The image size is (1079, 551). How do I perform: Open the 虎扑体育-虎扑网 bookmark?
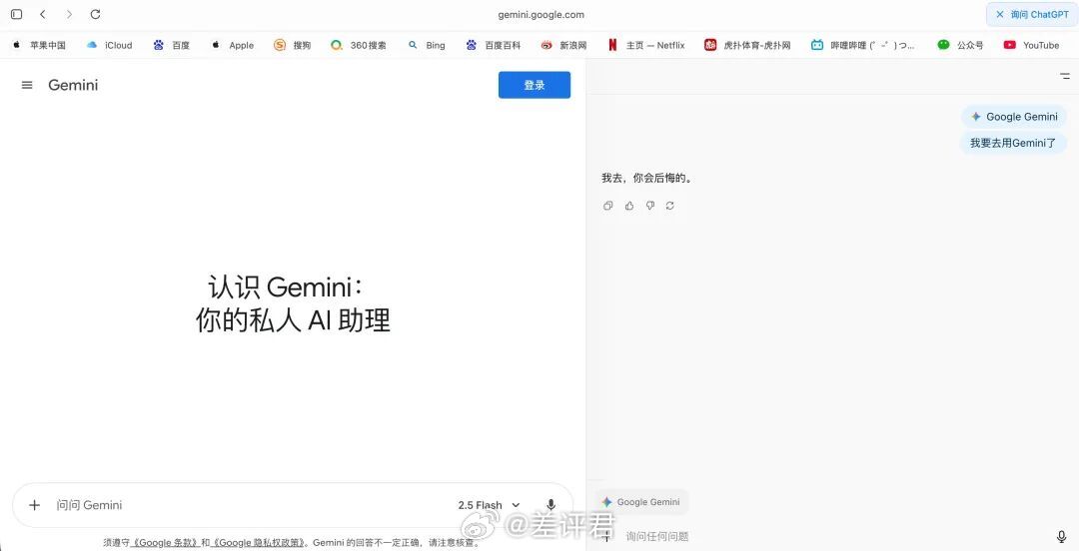[x=747, y=45]
